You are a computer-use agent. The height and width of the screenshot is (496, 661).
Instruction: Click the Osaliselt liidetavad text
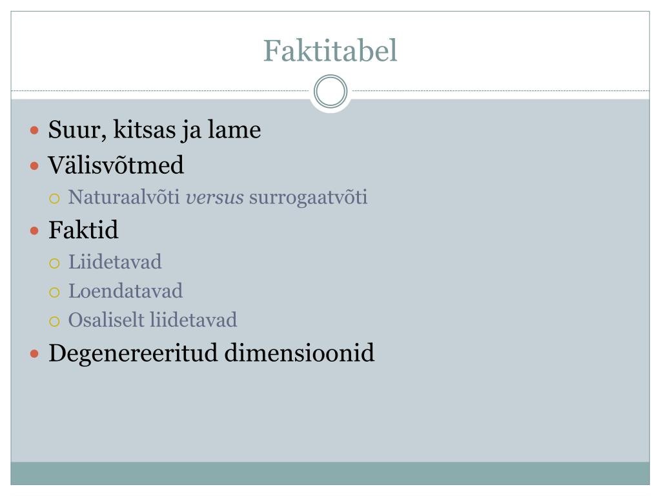(152, 320)
